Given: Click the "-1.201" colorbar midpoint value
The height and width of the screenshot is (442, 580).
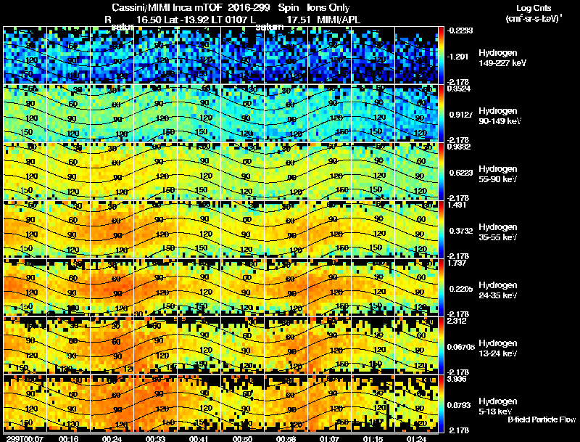Looking at the screenshot, I should point(458,57).
